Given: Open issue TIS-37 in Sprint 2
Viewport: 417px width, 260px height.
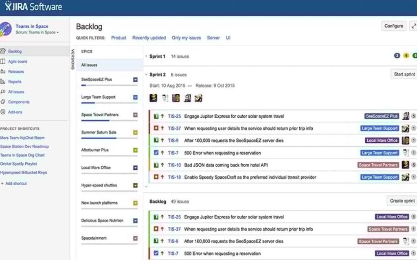Looking at the screenshot, I should (x=174, y=128).
